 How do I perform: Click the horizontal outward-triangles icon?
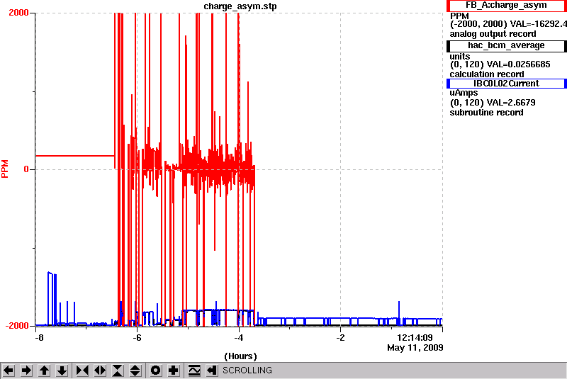point(100,370)
